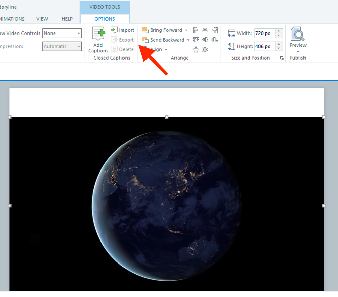Open the Size and Position dialog launcher
The image size is (338, 297).
(x=282, y=58)
